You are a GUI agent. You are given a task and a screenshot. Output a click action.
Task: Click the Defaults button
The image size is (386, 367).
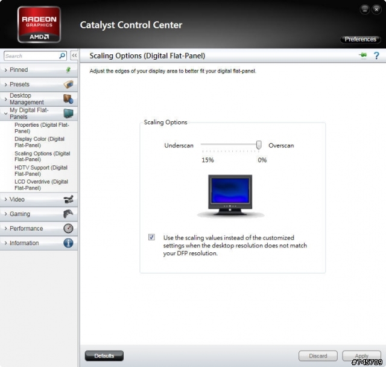104,356
